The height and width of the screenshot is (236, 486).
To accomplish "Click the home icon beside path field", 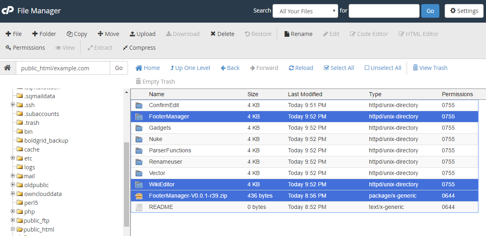I will [x=7, y=68].
